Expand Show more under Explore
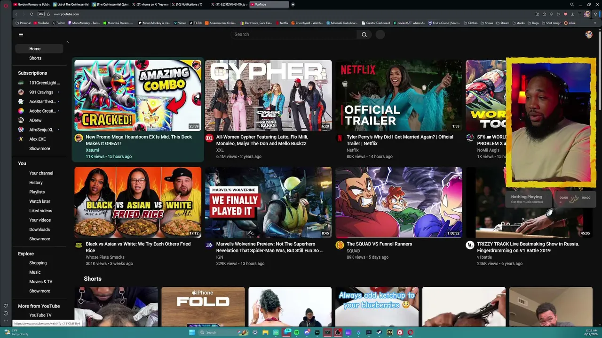602x338 pixels. (x=40, y=291)
